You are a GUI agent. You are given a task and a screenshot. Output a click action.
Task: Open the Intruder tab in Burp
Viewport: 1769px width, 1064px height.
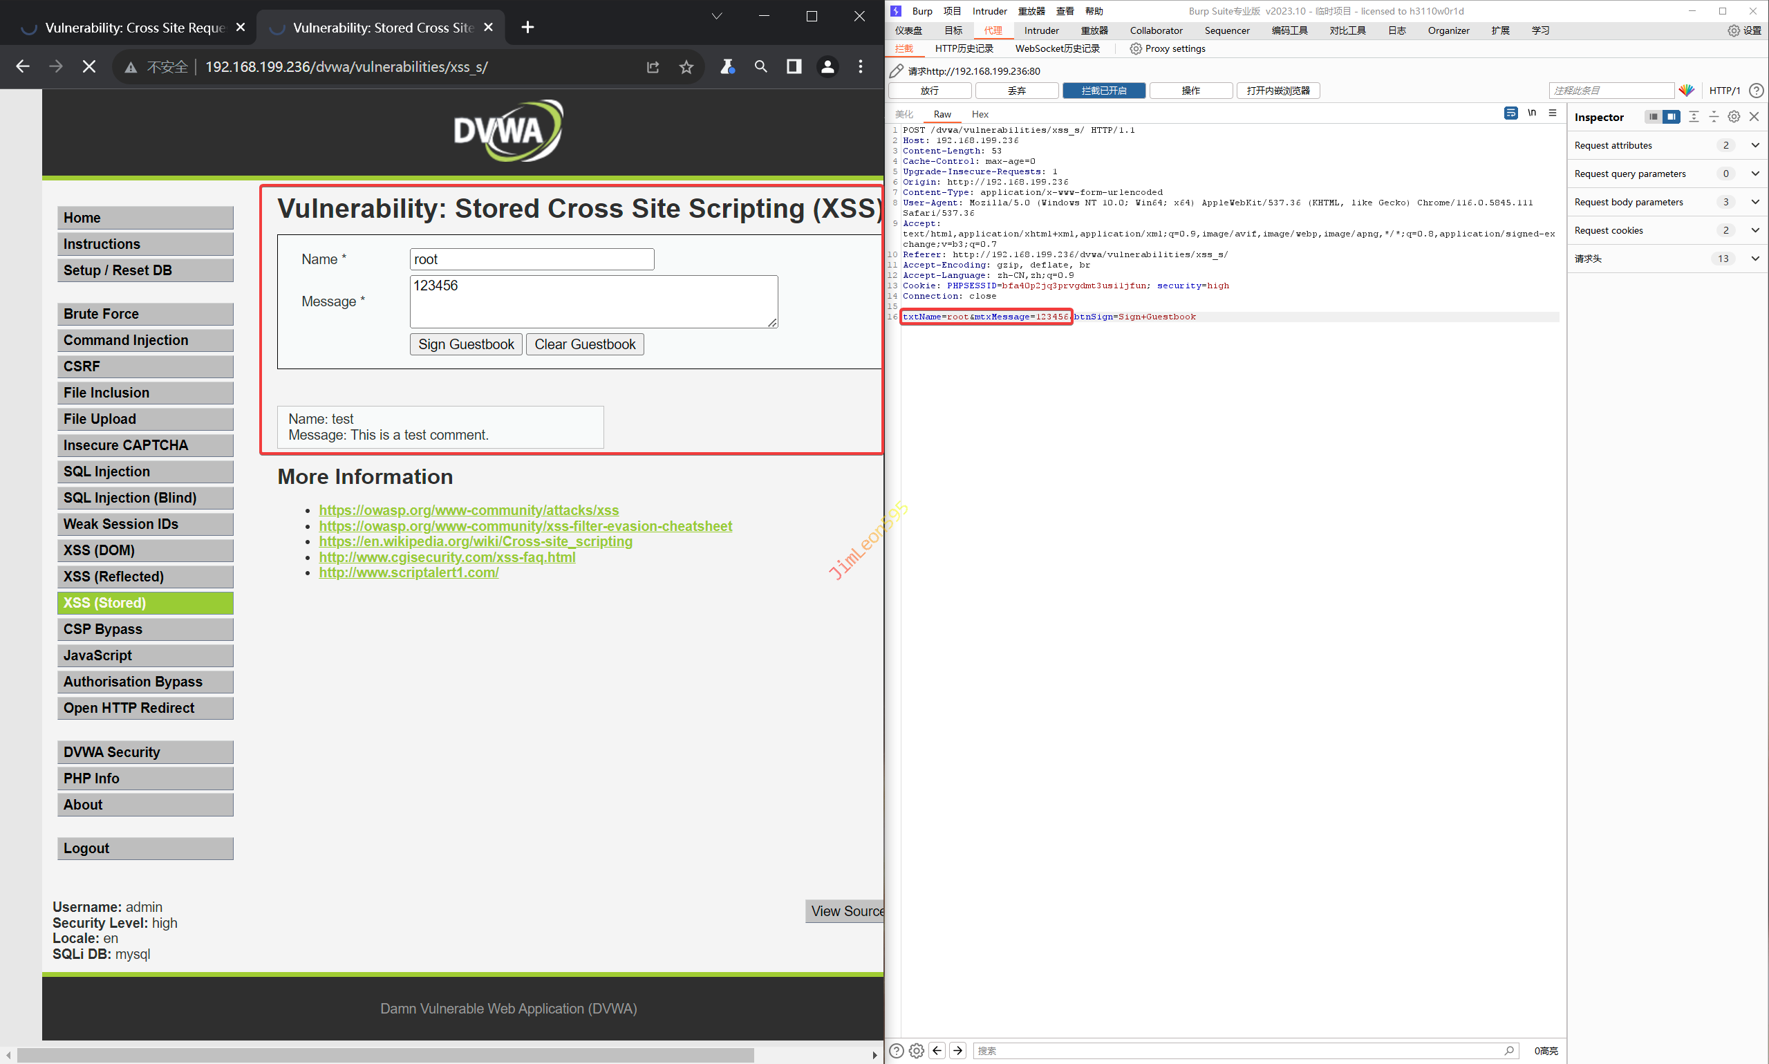(x=1041, y=30)
